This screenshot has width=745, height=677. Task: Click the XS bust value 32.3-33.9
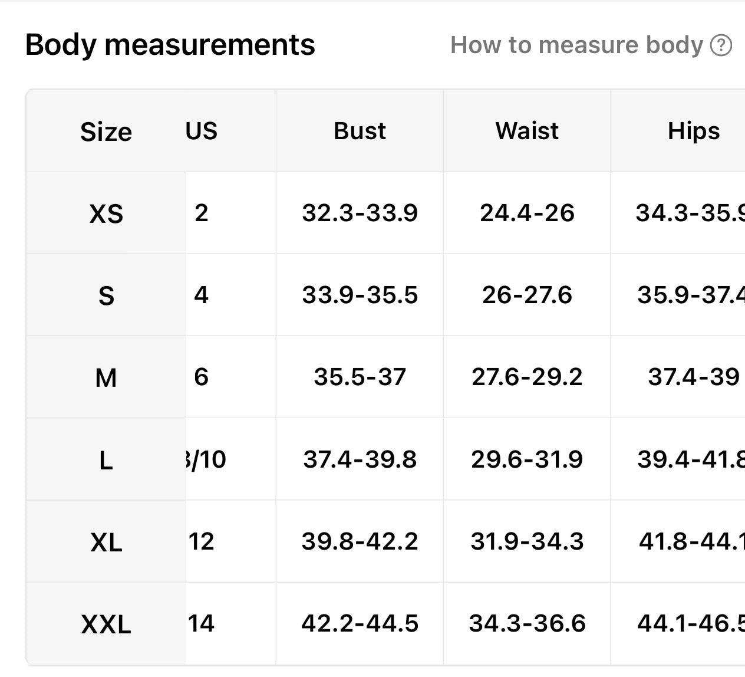[x=360, y=213]
